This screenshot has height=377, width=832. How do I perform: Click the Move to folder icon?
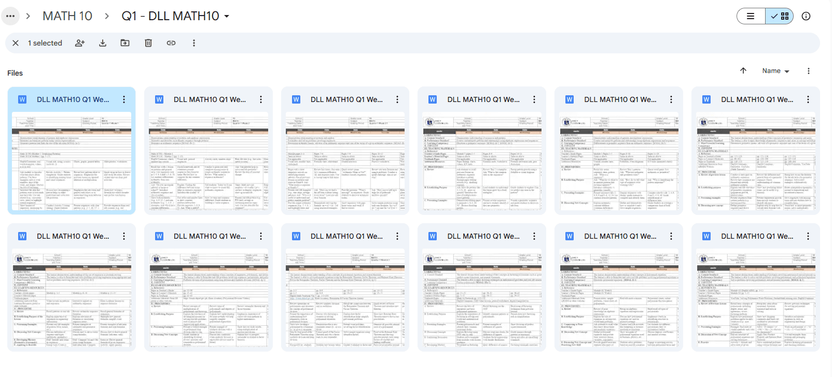click(x=125, y=43)
